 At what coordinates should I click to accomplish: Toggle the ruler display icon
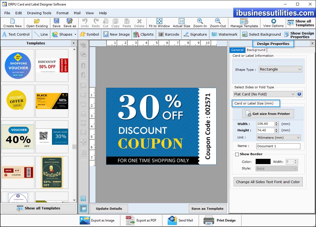pos(83,208)
